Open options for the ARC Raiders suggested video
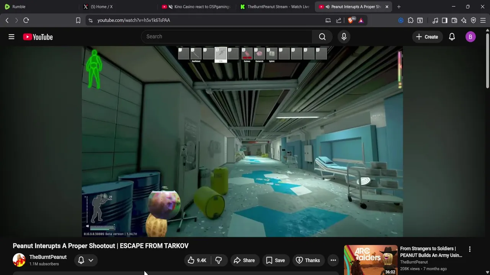This screenshot has height=275, width=490. [x=470, y=249]
